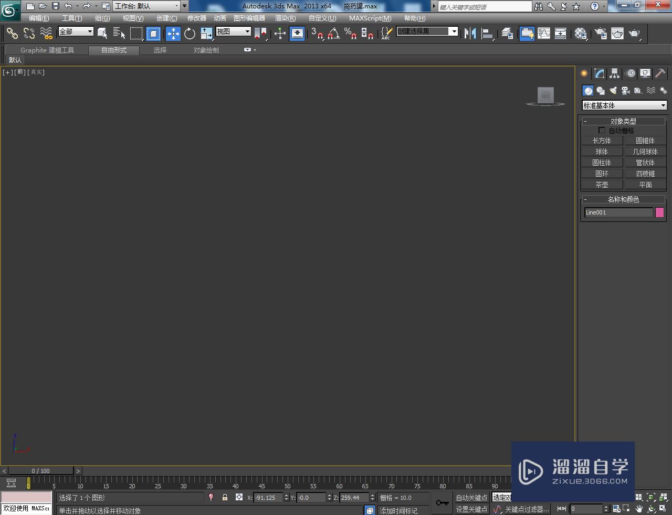Click the 管状体 tube button
Image resolution: width=672 pixels, height=515 pixels.
pos(645,163)
